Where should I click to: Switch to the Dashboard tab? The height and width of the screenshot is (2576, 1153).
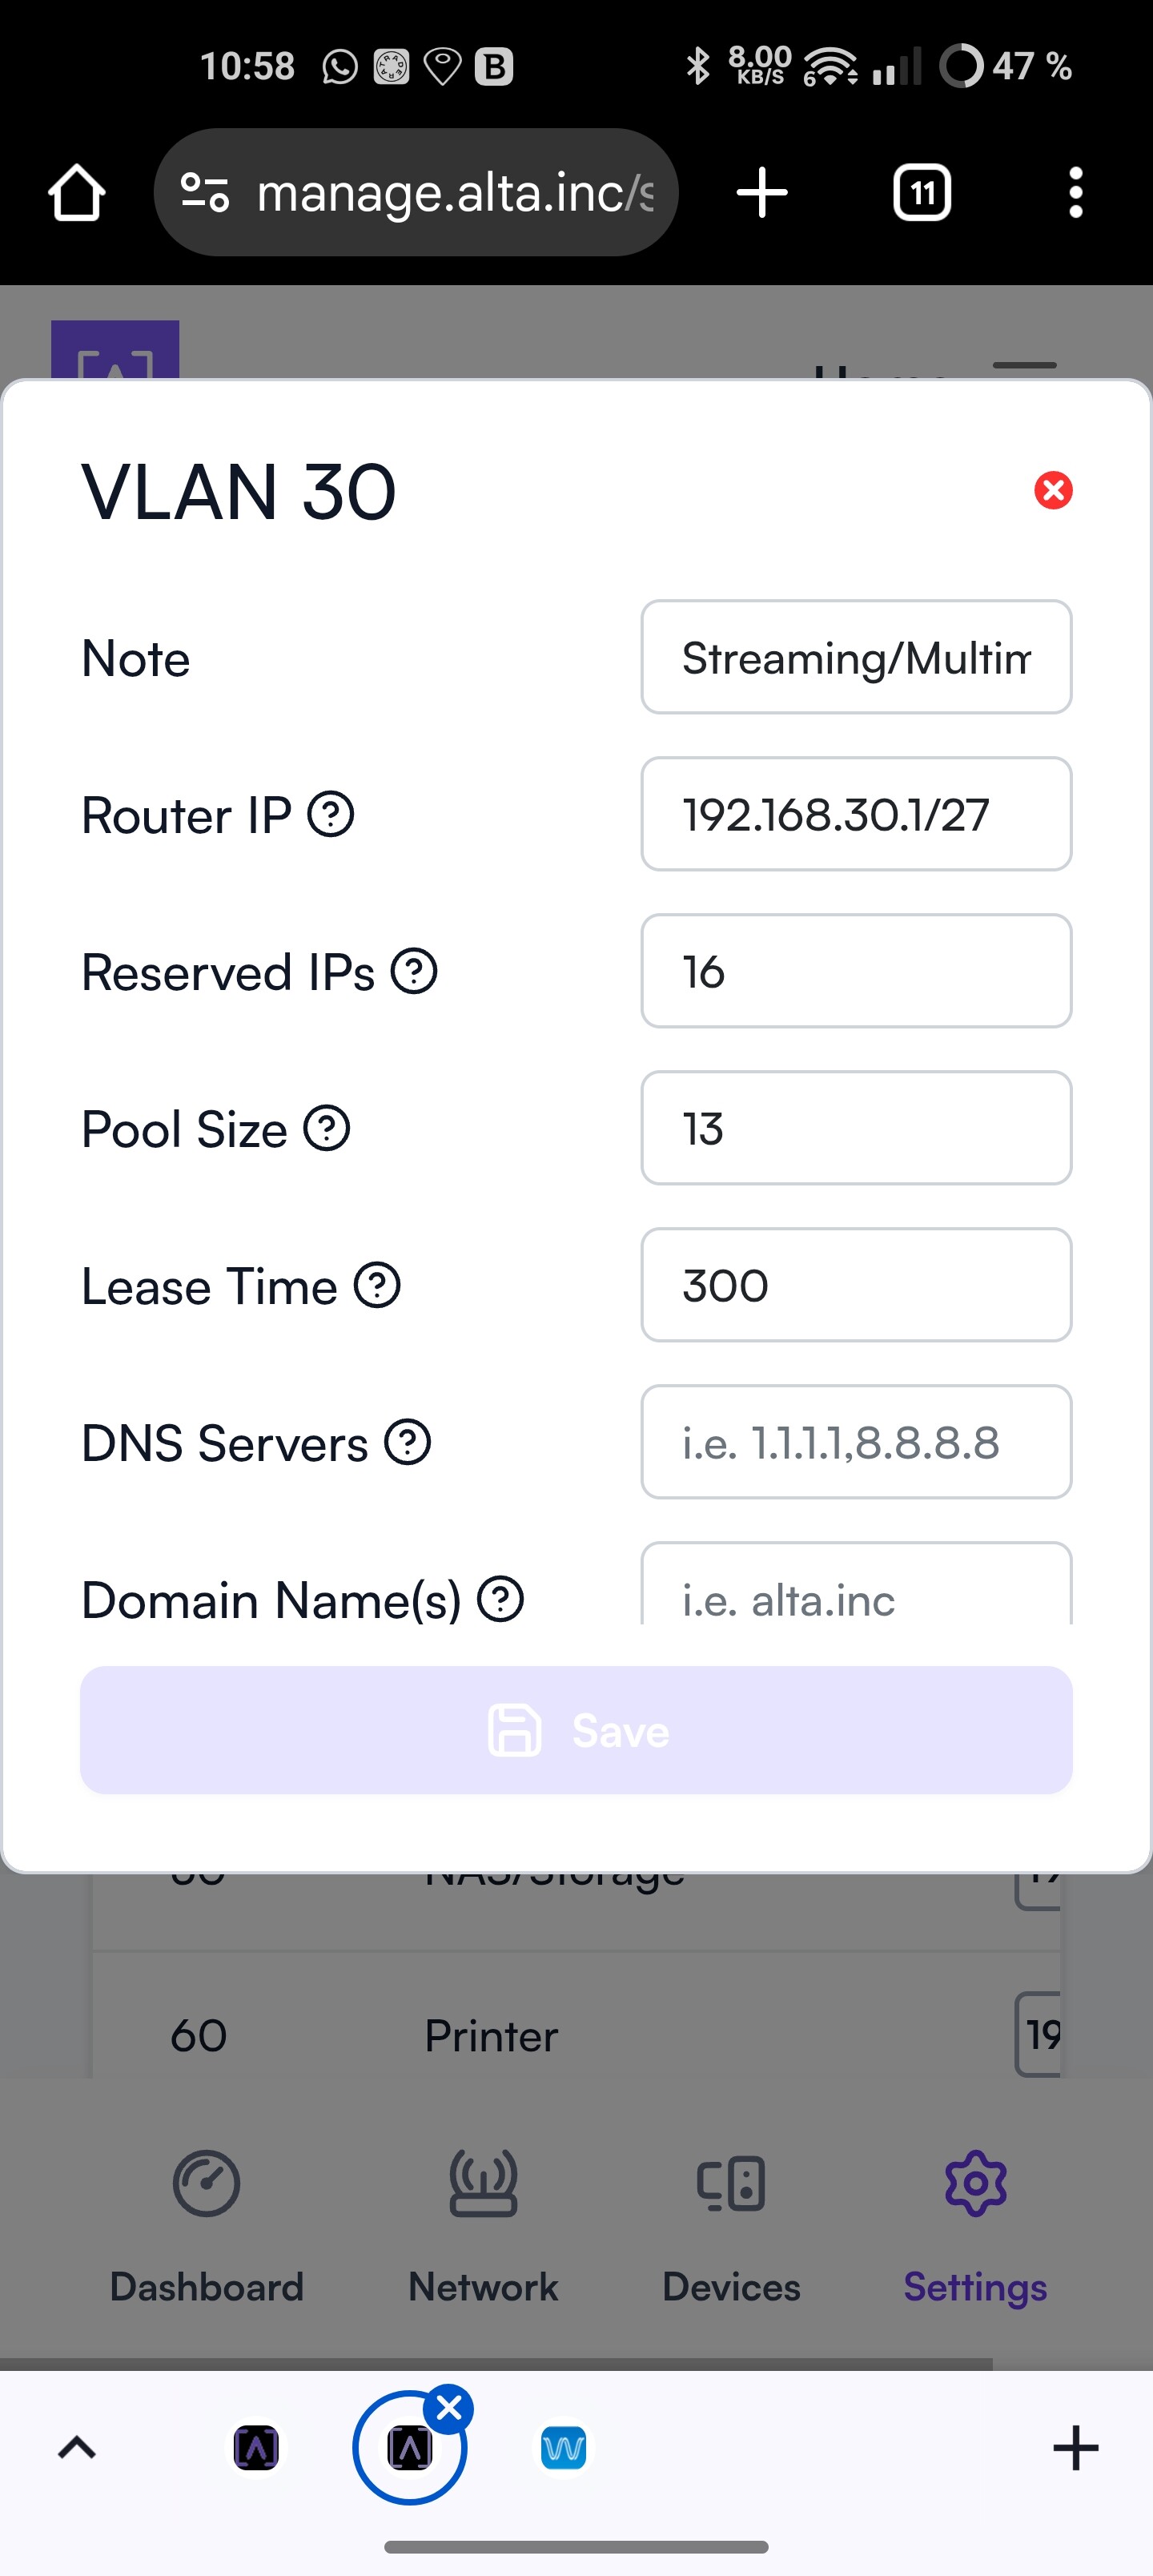[206, 2228]
